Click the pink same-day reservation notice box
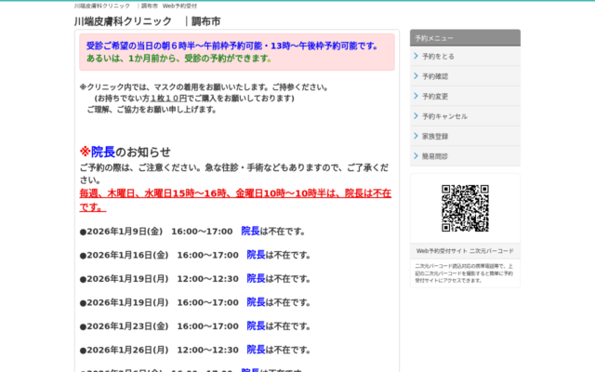Viewport: 595px width, 372px height. (x=236, y=51)
